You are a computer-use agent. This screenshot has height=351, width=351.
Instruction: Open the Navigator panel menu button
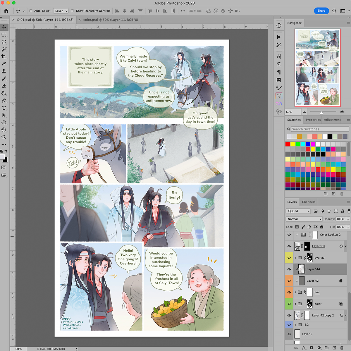click(348, 23)
